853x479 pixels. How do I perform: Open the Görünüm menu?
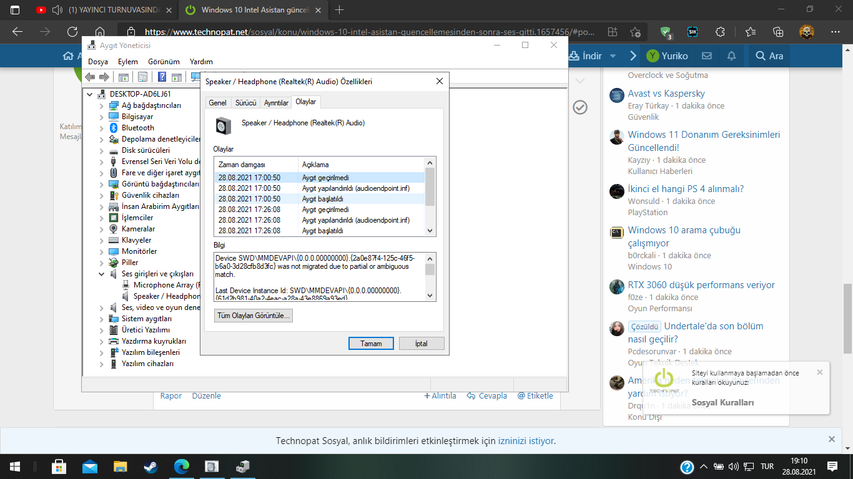164,62
